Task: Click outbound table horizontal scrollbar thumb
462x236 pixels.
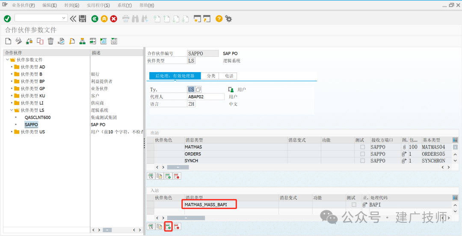Action: click(178, 167)
